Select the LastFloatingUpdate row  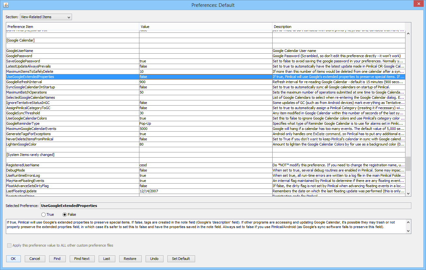pyautogui.click(x=206, y=191)
